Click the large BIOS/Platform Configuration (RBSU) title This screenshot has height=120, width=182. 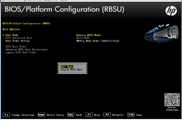pyautogui.click(x=64, y=9)
